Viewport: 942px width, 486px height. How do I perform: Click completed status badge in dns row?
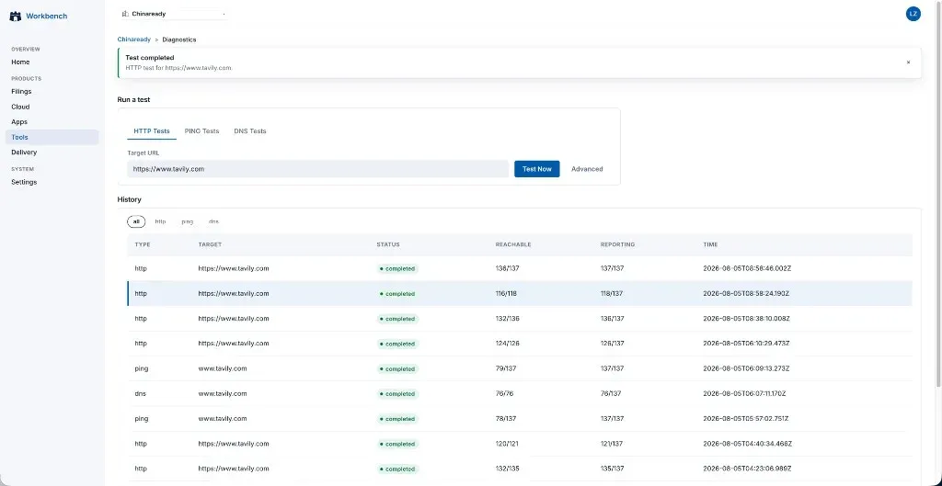point(397,394)
